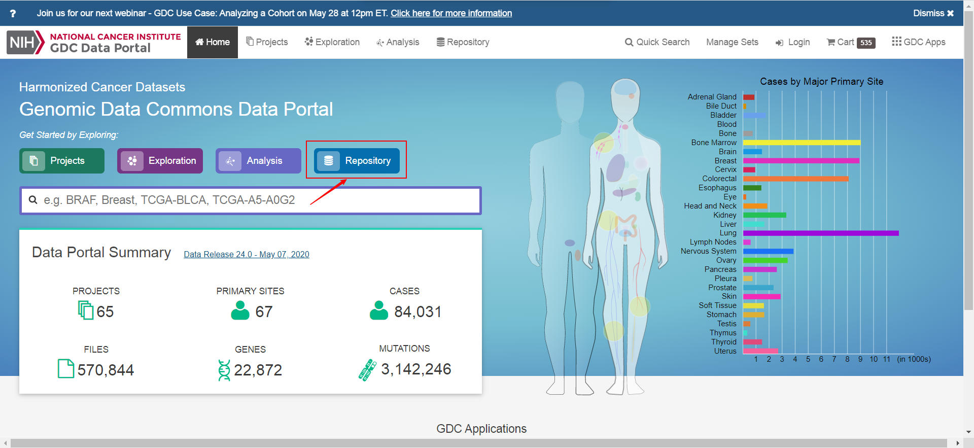Click the Mutations icon beside 3,142,246
Image resolution: width=974 pixels, height=448 pixels.
pyautogui.click(x=367, y=370)
